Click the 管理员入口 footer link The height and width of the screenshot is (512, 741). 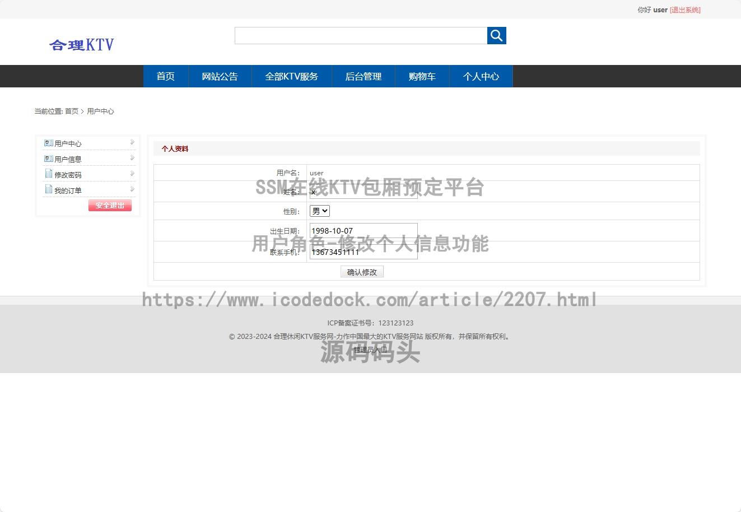click(x=370, y=350)
